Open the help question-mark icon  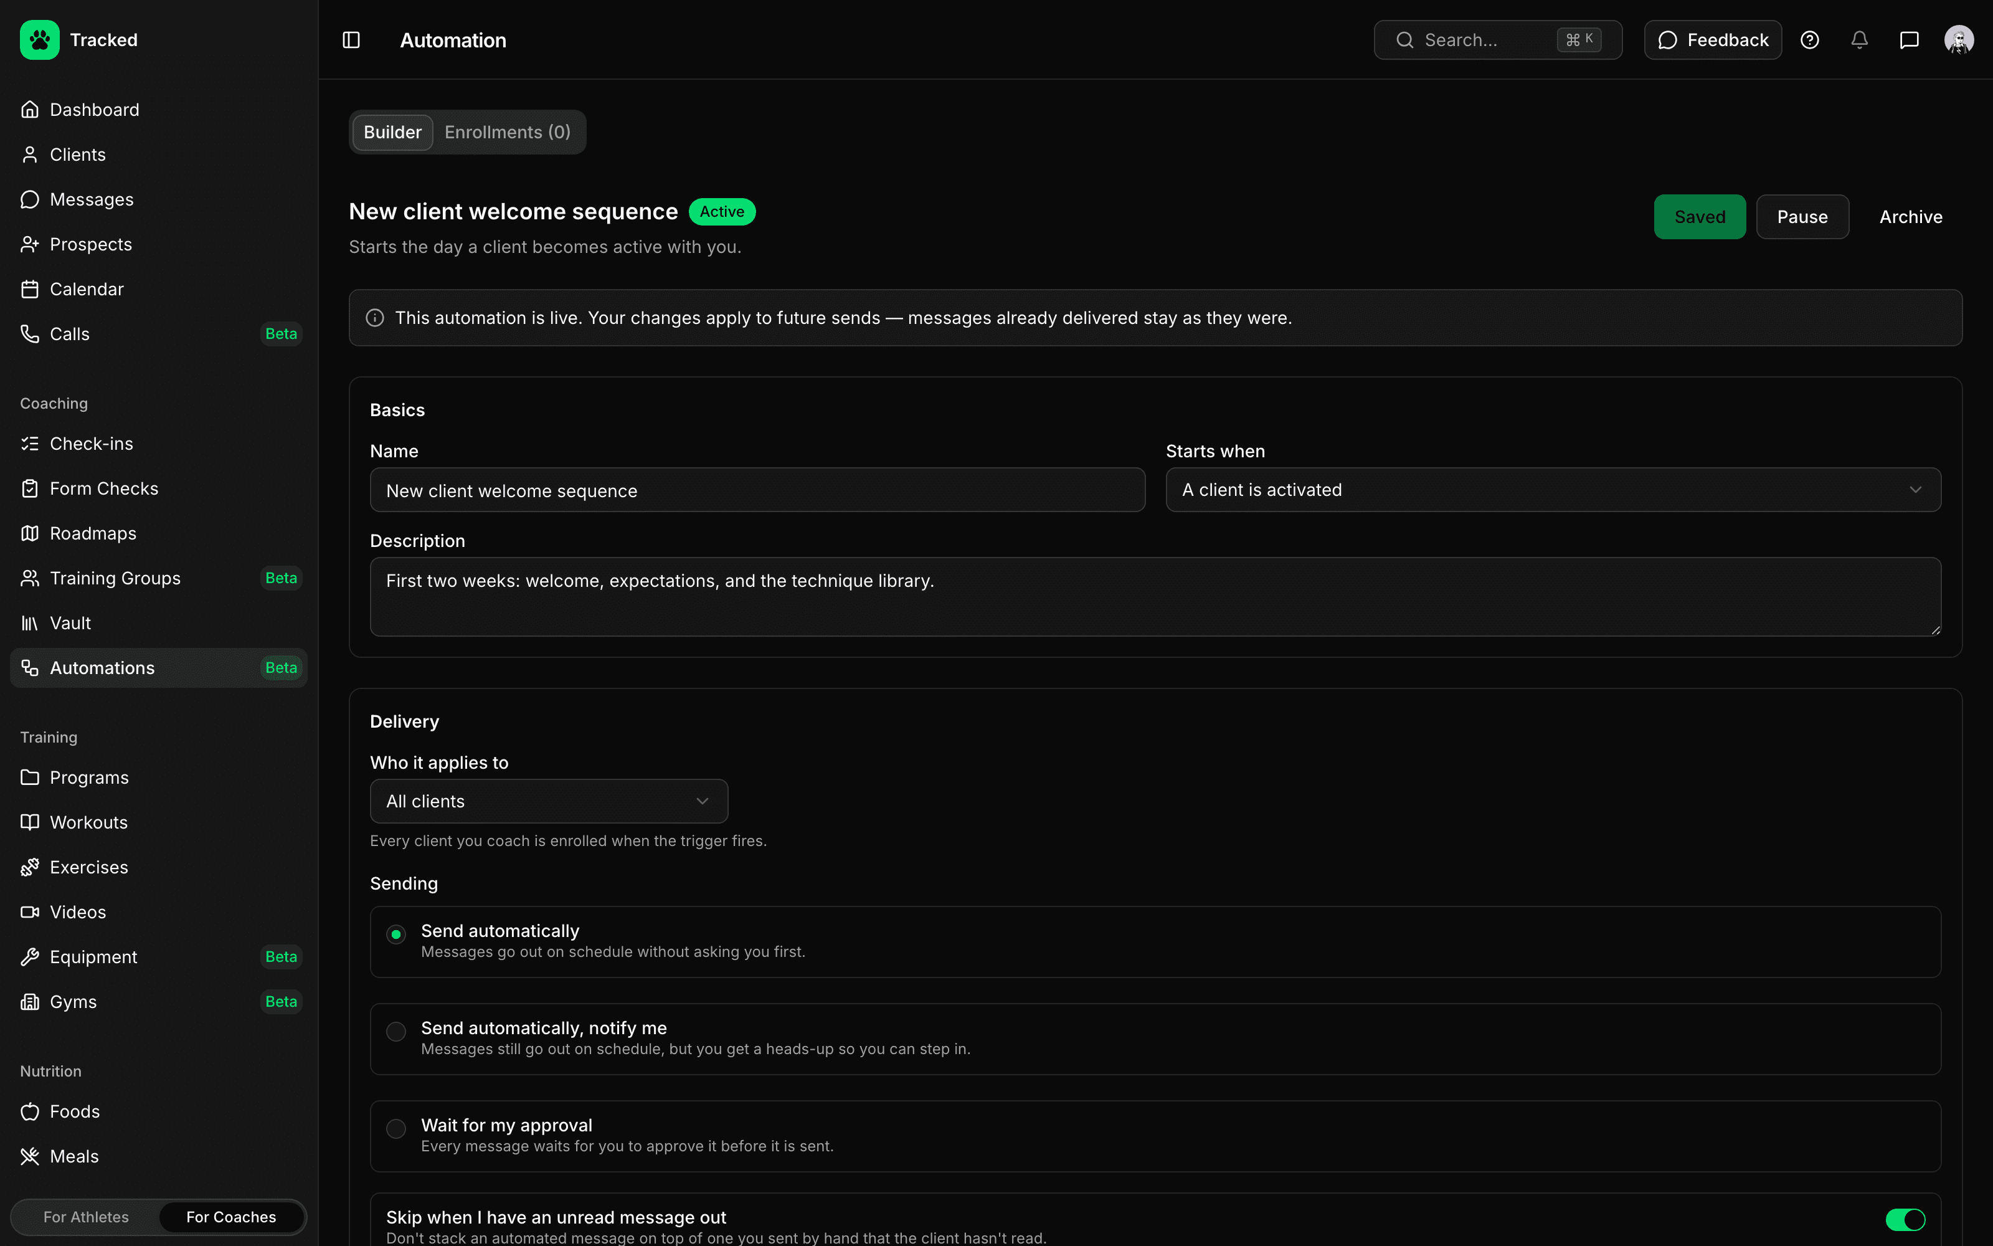1809,40
